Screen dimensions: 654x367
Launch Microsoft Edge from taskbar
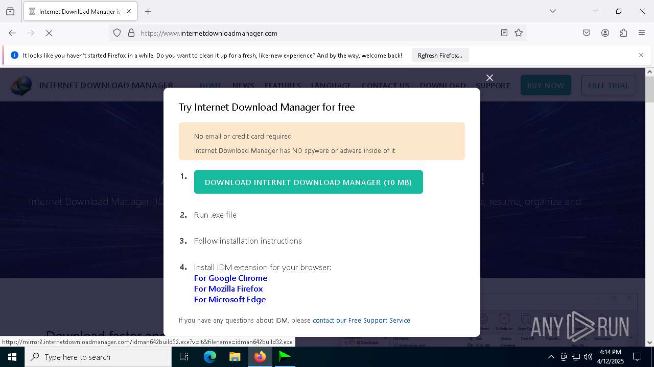210,357
